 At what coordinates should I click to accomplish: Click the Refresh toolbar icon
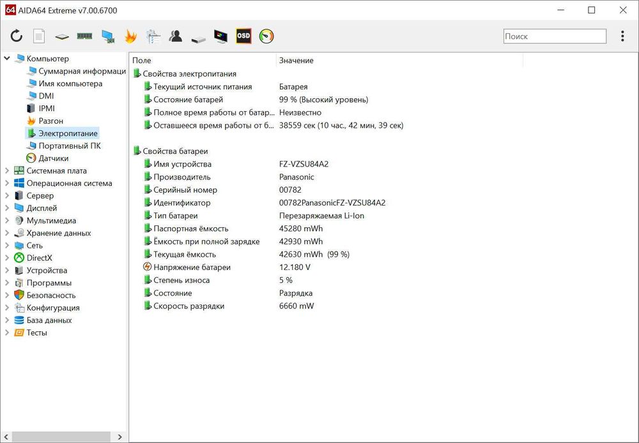(x=17, y=36)
